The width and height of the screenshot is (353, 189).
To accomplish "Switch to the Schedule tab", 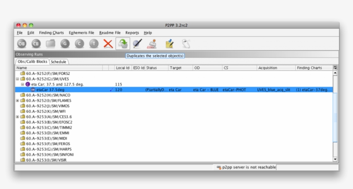I will pos(59,62).
